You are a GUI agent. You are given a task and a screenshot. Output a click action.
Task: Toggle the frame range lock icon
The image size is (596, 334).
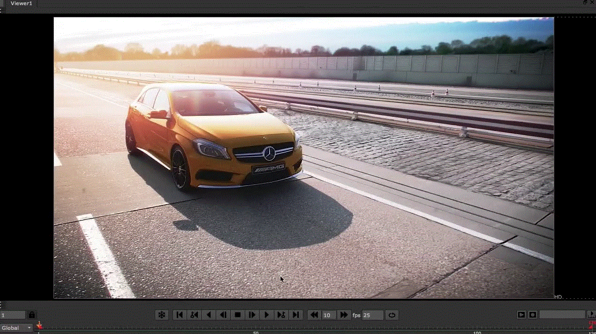(x=32, y=315)
